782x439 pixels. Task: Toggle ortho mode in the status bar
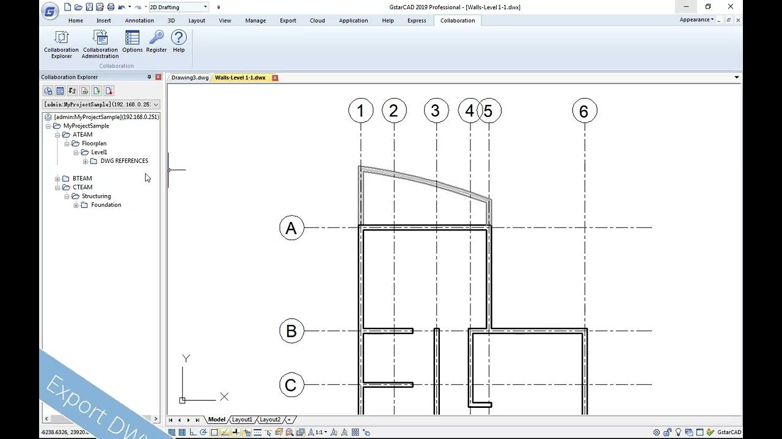click(x=193, y=432)
